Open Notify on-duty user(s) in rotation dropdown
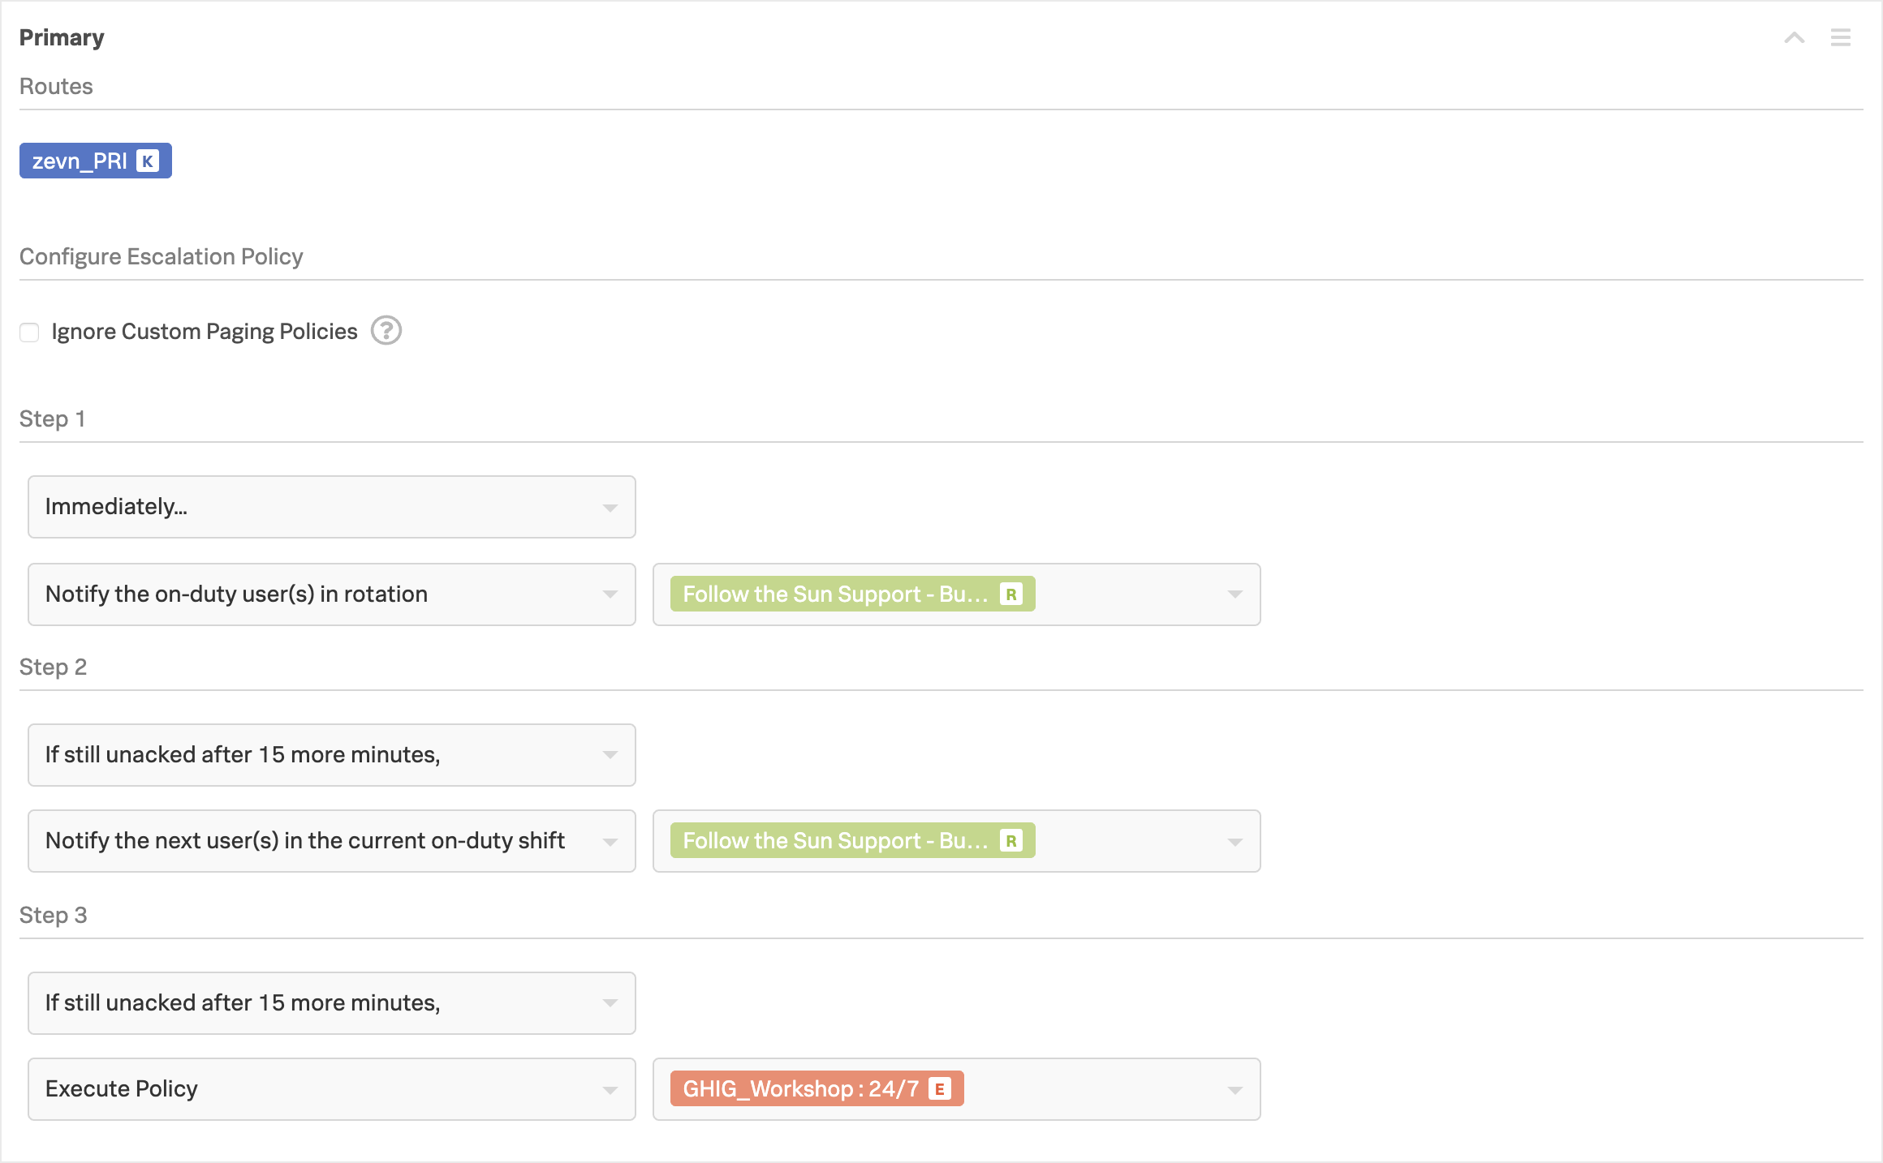Image resolution: width=1883 pixels, height=1163 pixels. click(331, 594)
